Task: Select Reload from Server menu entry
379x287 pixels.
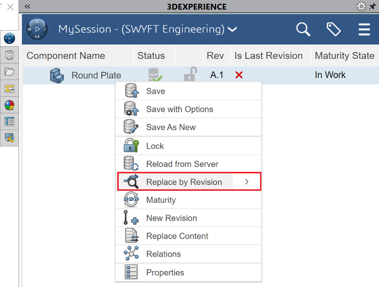Action: (188, 164)
